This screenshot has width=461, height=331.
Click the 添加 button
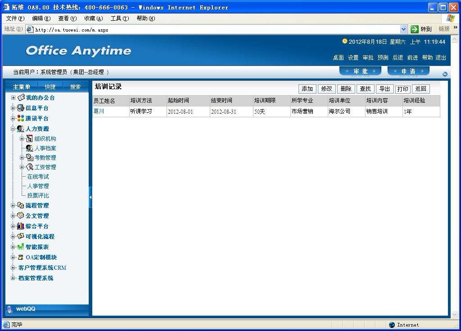(307, 89)
